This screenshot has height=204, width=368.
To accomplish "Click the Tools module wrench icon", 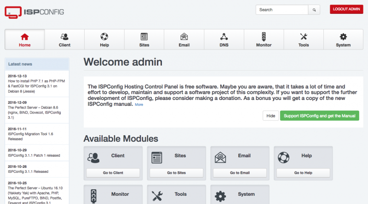I will (157, 196).
